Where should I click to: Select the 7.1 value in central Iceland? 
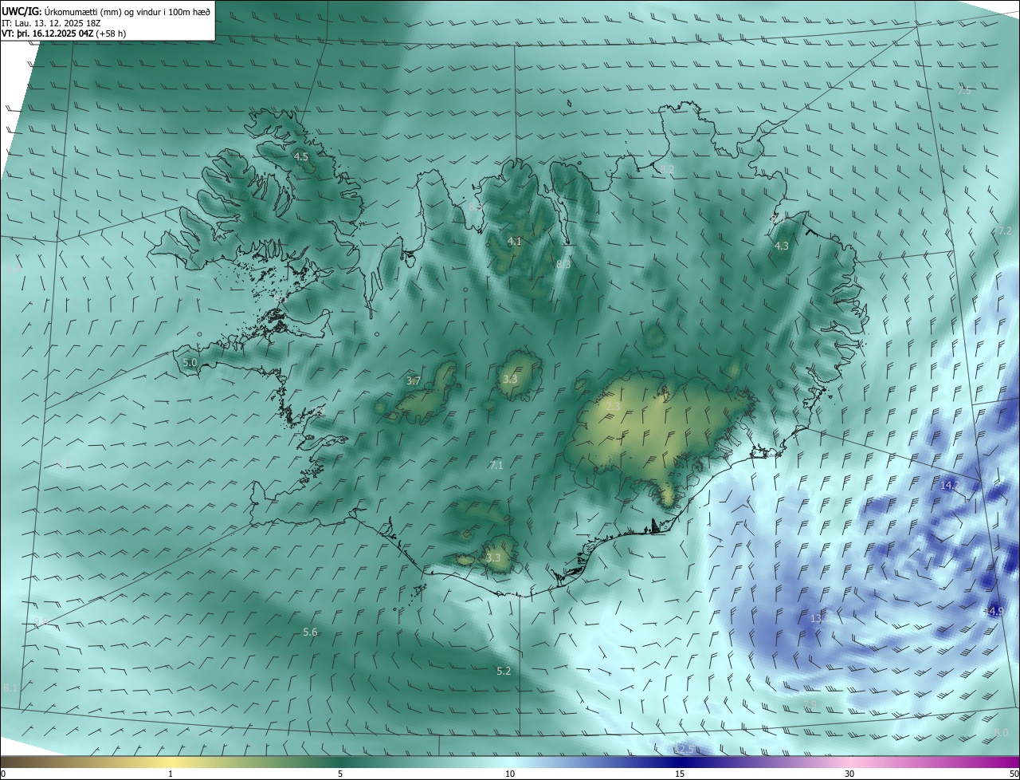click(496, 465)
